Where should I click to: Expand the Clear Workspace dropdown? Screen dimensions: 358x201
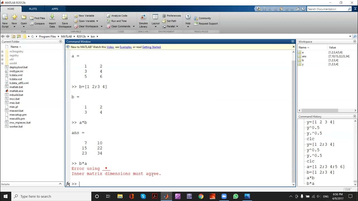[x=101, y=27]
